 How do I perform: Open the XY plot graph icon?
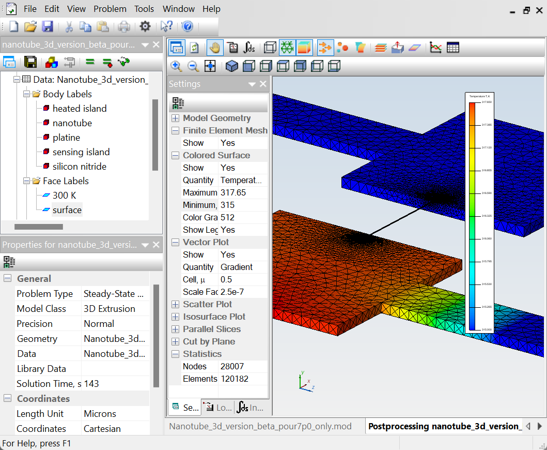pos(436,48)
